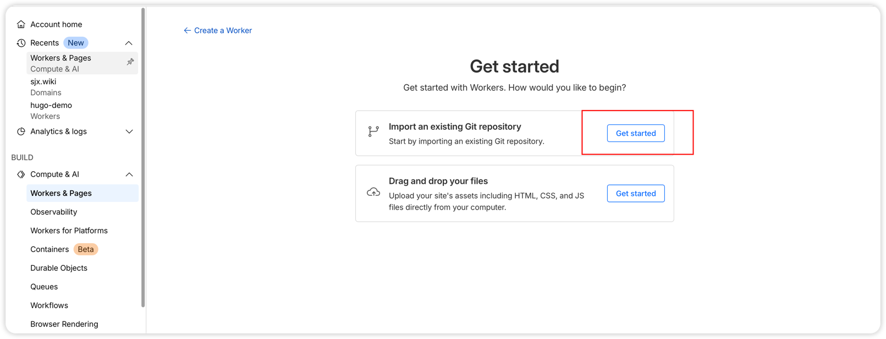Image resolution: width=886 pixels, height=339 pixels.
Task: Select Durable Objects in the sidebar
Action: [59, 268]
